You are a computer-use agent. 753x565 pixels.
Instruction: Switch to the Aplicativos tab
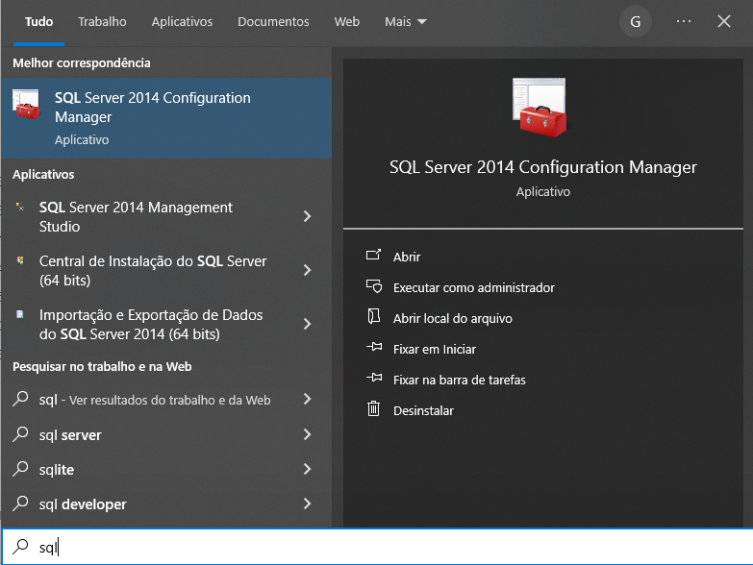182,21
